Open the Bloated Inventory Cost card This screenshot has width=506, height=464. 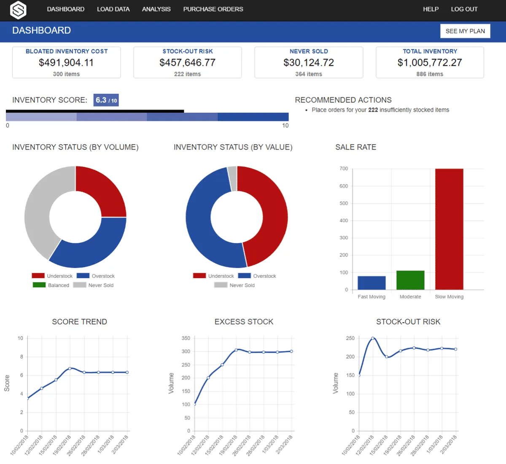[67, 62]
